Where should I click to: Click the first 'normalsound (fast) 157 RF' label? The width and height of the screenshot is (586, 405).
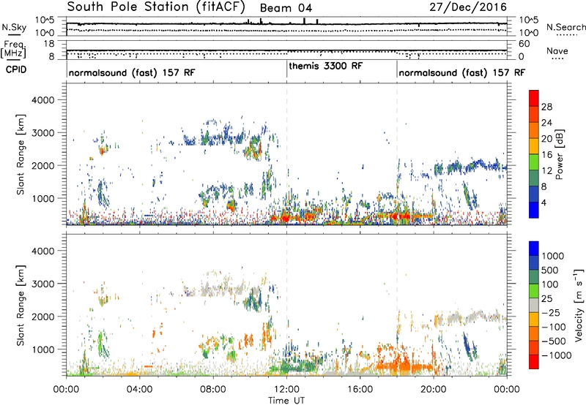132,72
